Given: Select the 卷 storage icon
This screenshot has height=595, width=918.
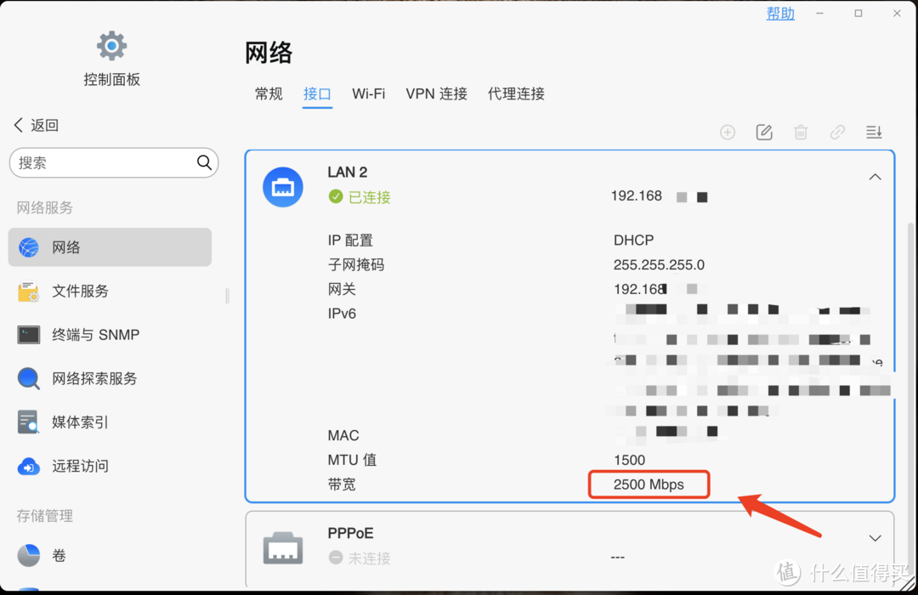Looking at the screenshot, I should pyautogui.click(x=28, y=555).
